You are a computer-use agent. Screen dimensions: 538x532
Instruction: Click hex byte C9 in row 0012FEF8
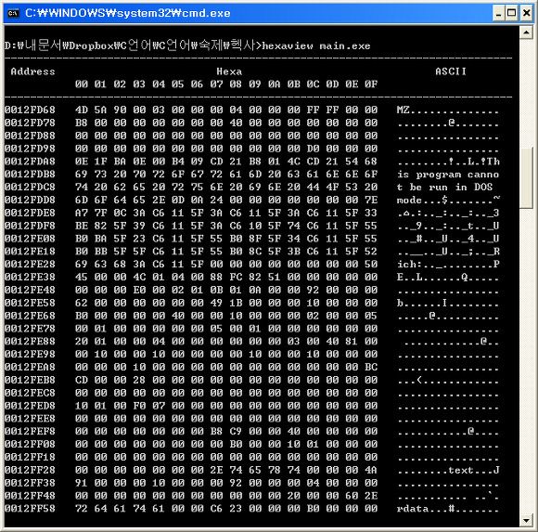pyautogui.click(x=236, y=432)
